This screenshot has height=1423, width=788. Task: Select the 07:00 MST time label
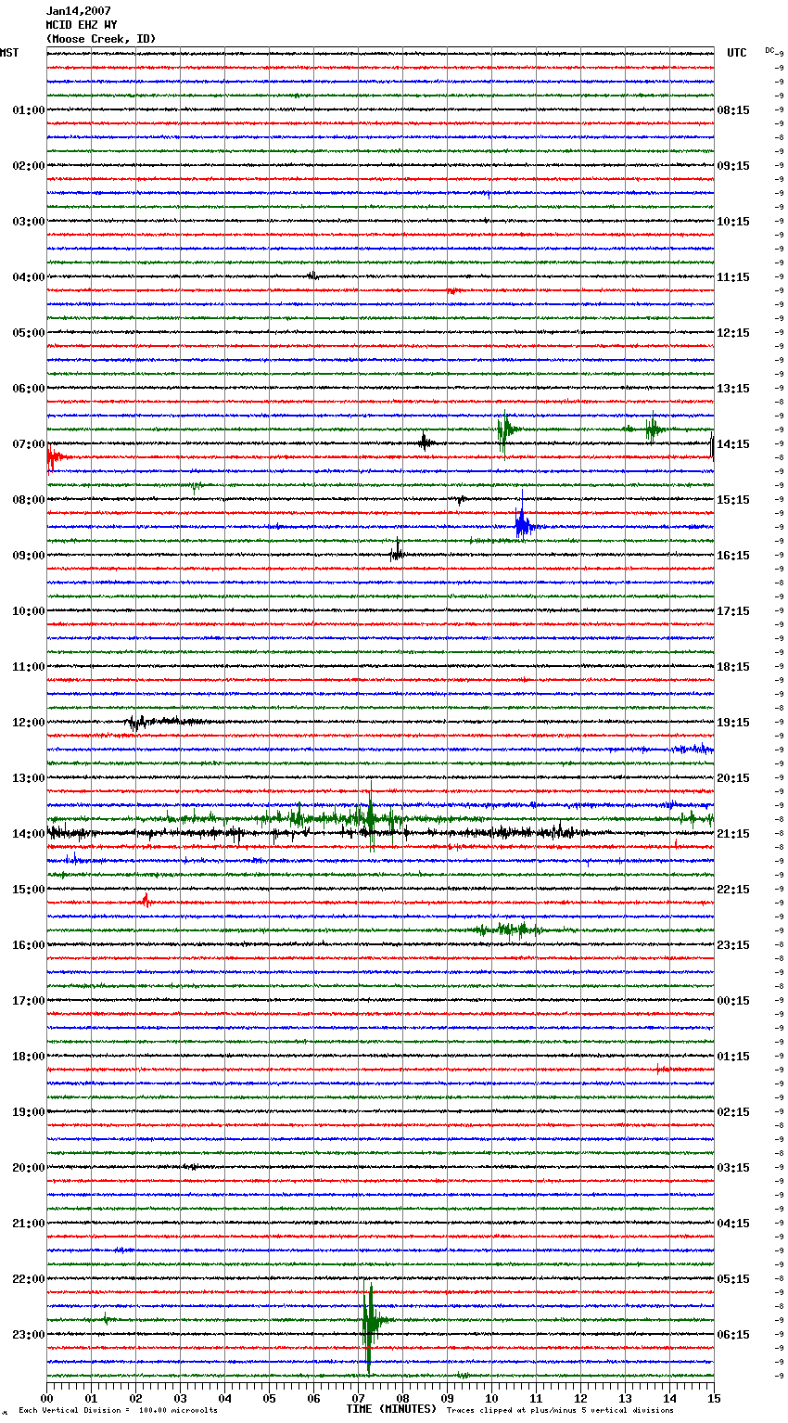click(x=29, y=444)
